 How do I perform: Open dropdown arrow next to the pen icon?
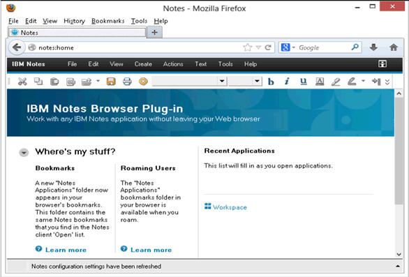tap(363, 81)
